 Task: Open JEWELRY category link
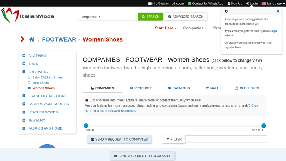point(37,120)
